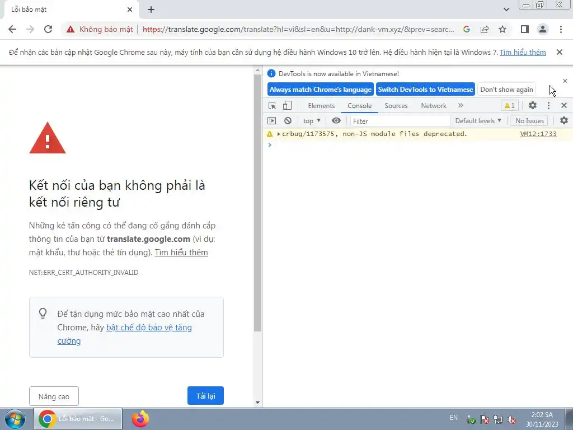Switch to the Console tab

tap(360, 106)
